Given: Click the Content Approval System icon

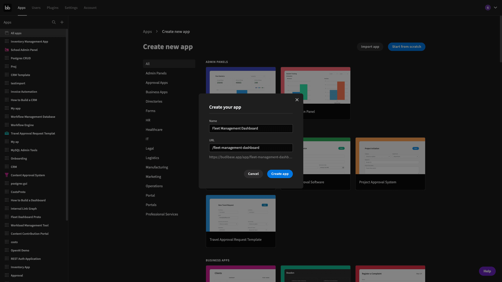Looking at the screenshot, I should coord(7,175).
